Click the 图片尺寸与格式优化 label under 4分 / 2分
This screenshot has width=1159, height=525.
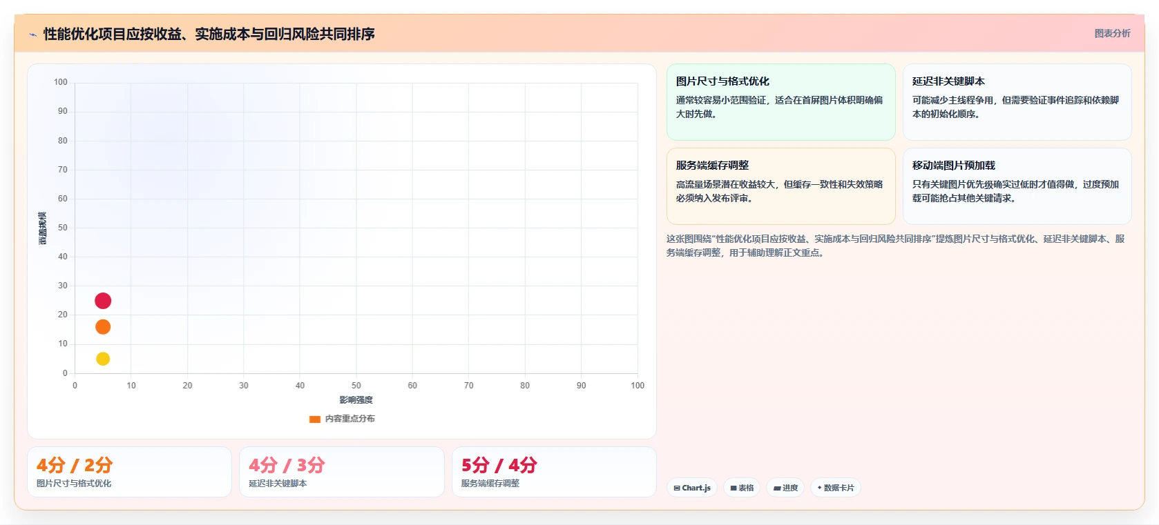coord(74,484)
